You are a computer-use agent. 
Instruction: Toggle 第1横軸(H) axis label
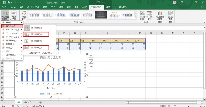tap(40, 28)
